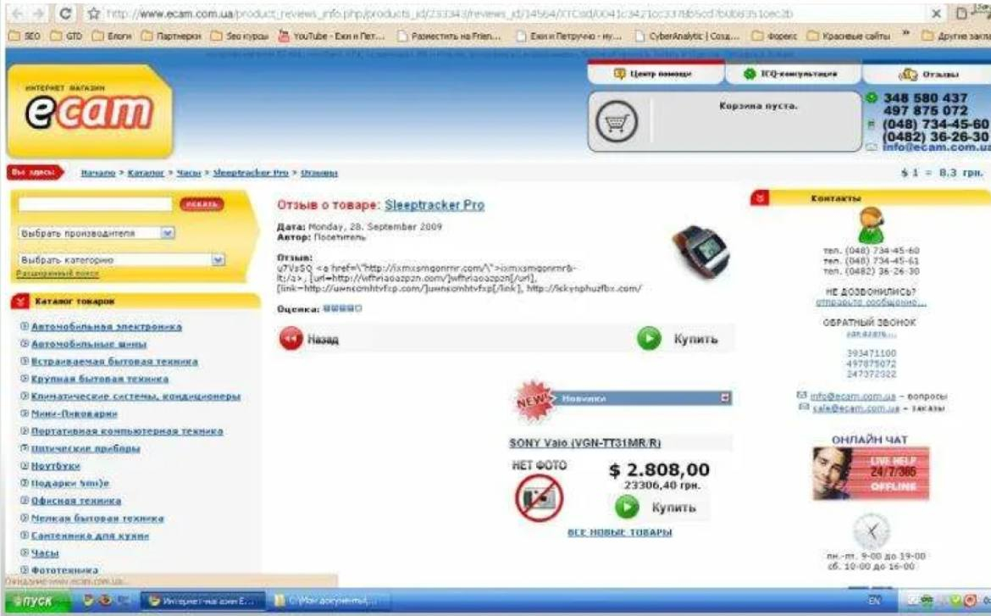Open the Центр помощи tab
Viewport: 991px width, 616px height.
[656, 74]
